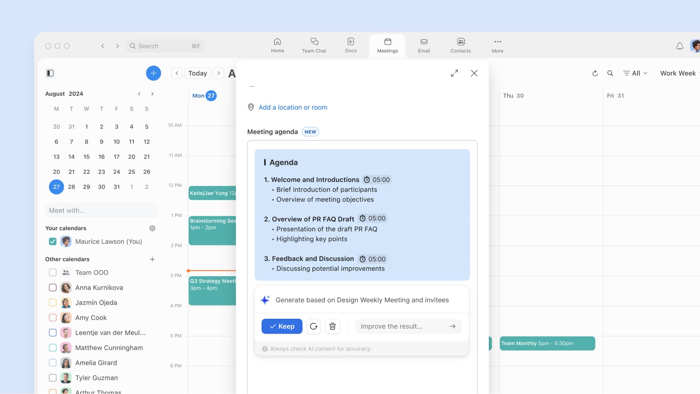The width and height of the screenshot is (700, 394).
Task: Open Your calendars settings gear
Action: point(152,228)
